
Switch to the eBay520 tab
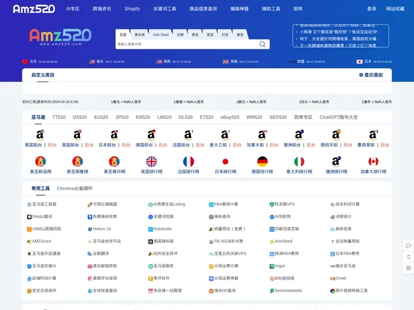point(229,117)
